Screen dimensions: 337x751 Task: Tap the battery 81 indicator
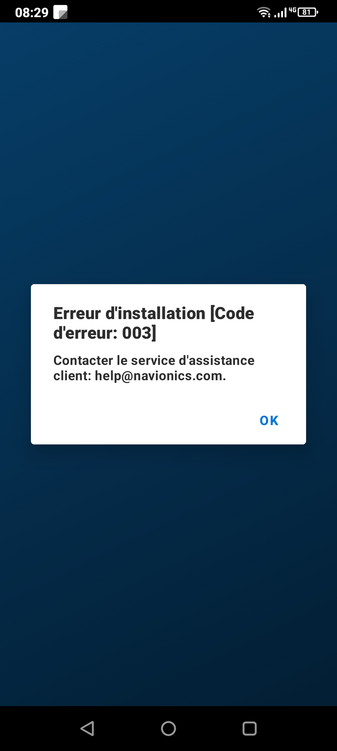point(308,12)
